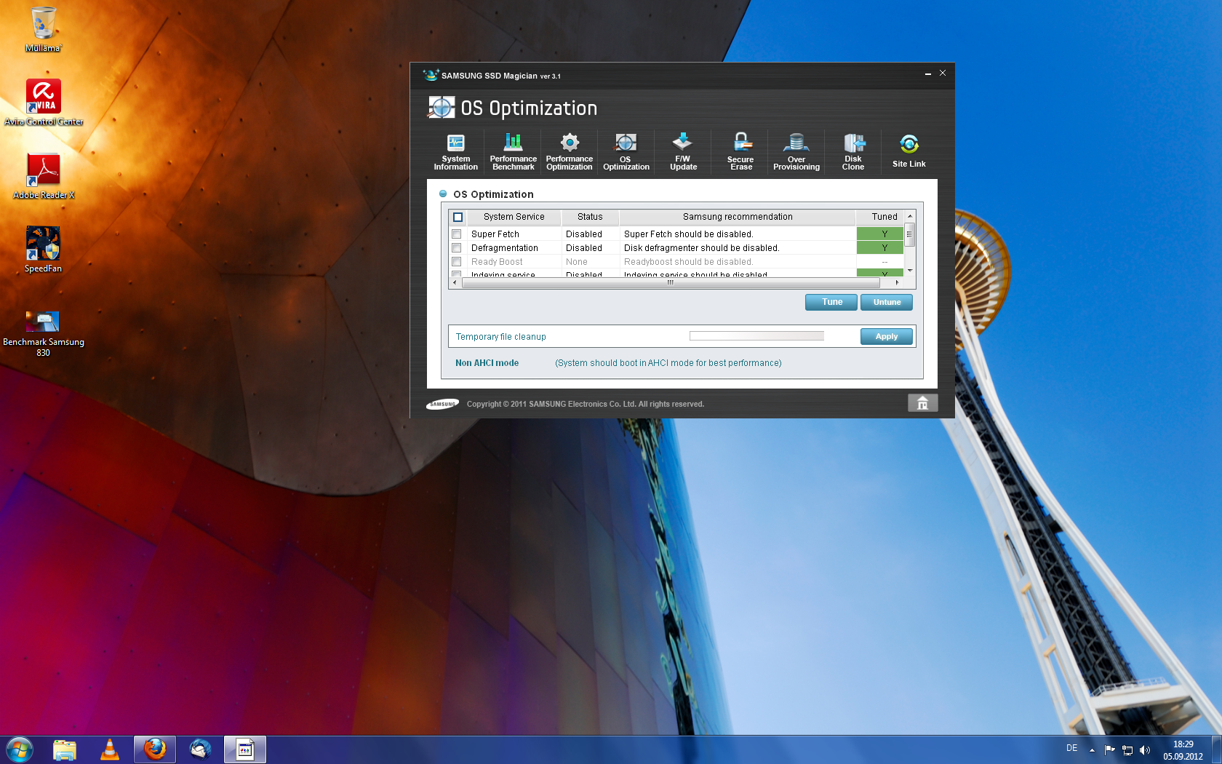Click the scroll down arrow of services list
The image size is (1222, 764).
point(909,271)
